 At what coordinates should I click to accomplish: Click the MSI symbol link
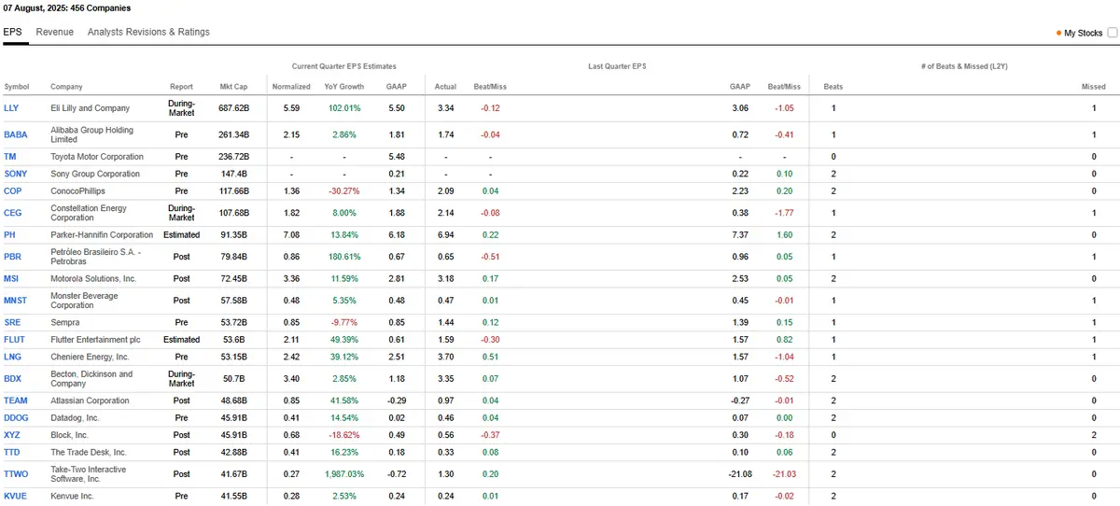pyautogui.click(x=11, y=278)
